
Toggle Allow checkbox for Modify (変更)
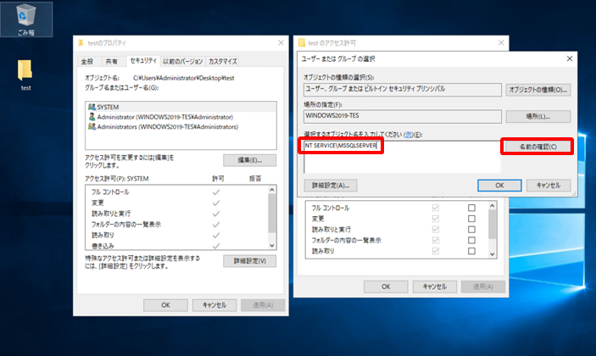[436, 219]
